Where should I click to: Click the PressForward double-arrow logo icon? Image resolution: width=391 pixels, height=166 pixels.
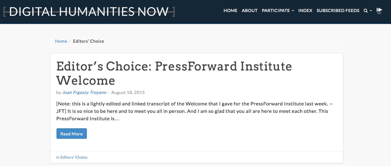click(x=379, y=11)
